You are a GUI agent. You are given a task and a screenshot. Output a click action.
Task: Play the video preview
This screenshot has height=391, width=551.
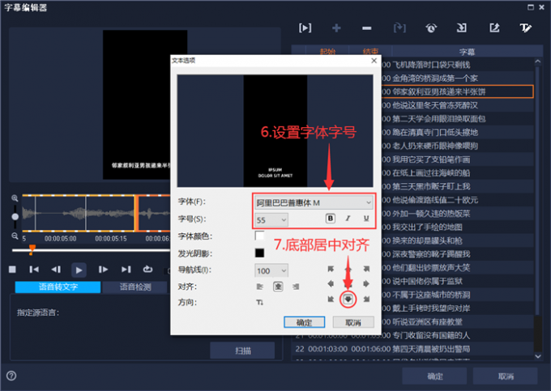(x=79, y=270)
